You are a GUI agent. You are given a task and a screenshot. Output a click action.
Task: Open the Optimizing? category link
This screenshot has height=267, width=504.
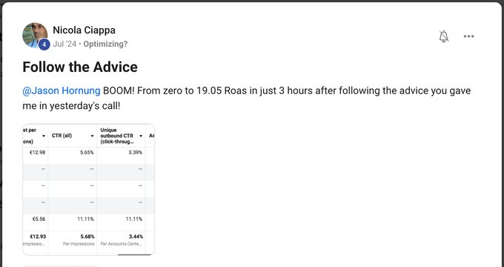coord(105,44)
